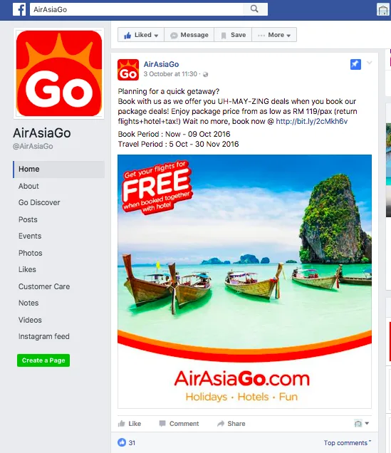Open the beach promotional image

(x=244, y=281)
